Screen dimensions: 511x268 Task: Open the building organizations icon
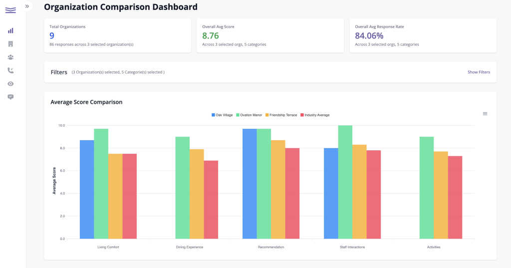point(10,44)
